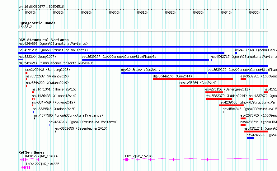The height and width of the screenshot is (171, 277).
Task: Click the Cytogenetic Bands track title
Action: tap(37, 23)
